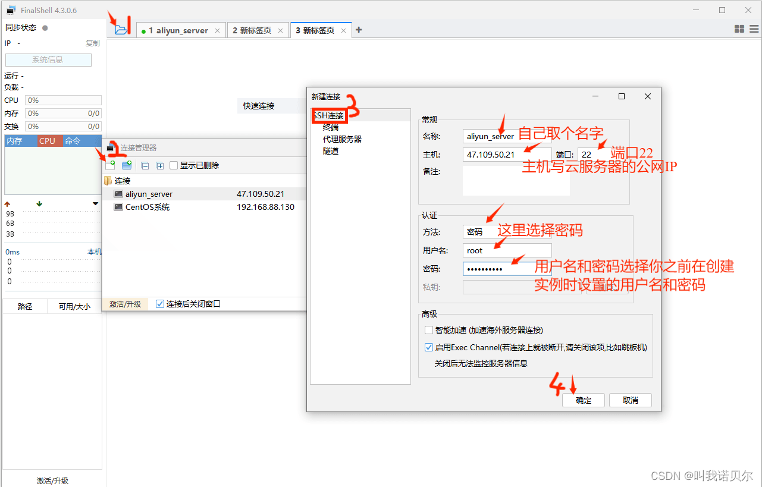Screen dimensions: 762x487
Task: Create new folder in 连接管理器 toolbar
Action: (x=127, y=165)
